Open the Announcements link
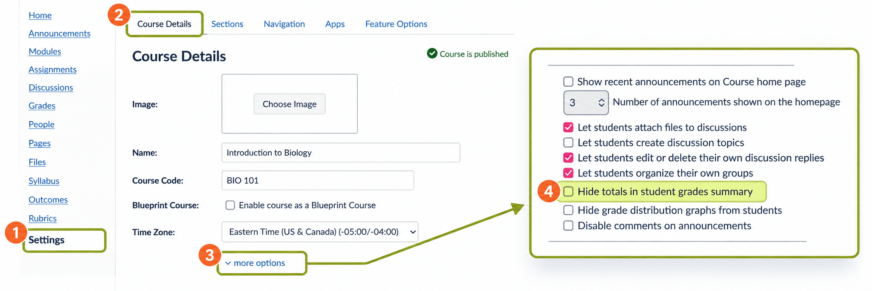Viewport: 872px width, 291px height. (59, 33)
